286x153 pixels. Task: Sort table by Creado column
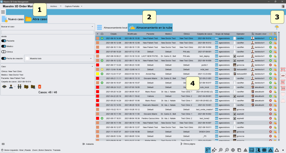pyautogui.click(x=113, y=34)
